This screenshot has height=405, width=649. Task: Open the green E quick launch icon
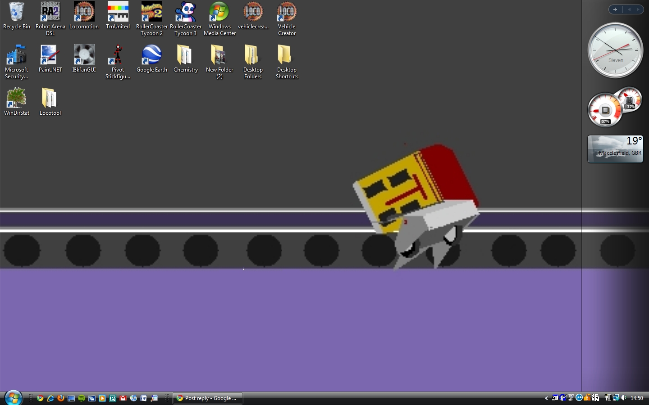click(113, 398)
